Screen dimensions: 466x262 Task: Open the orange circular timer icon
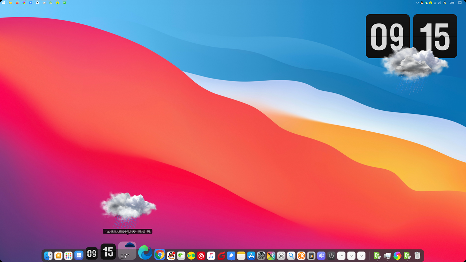click(x=301, y=256)
